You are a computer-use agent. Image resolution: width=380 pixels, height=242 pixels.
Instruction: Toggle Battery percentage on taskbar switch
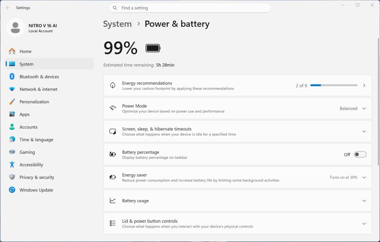[x=360, y=155]
